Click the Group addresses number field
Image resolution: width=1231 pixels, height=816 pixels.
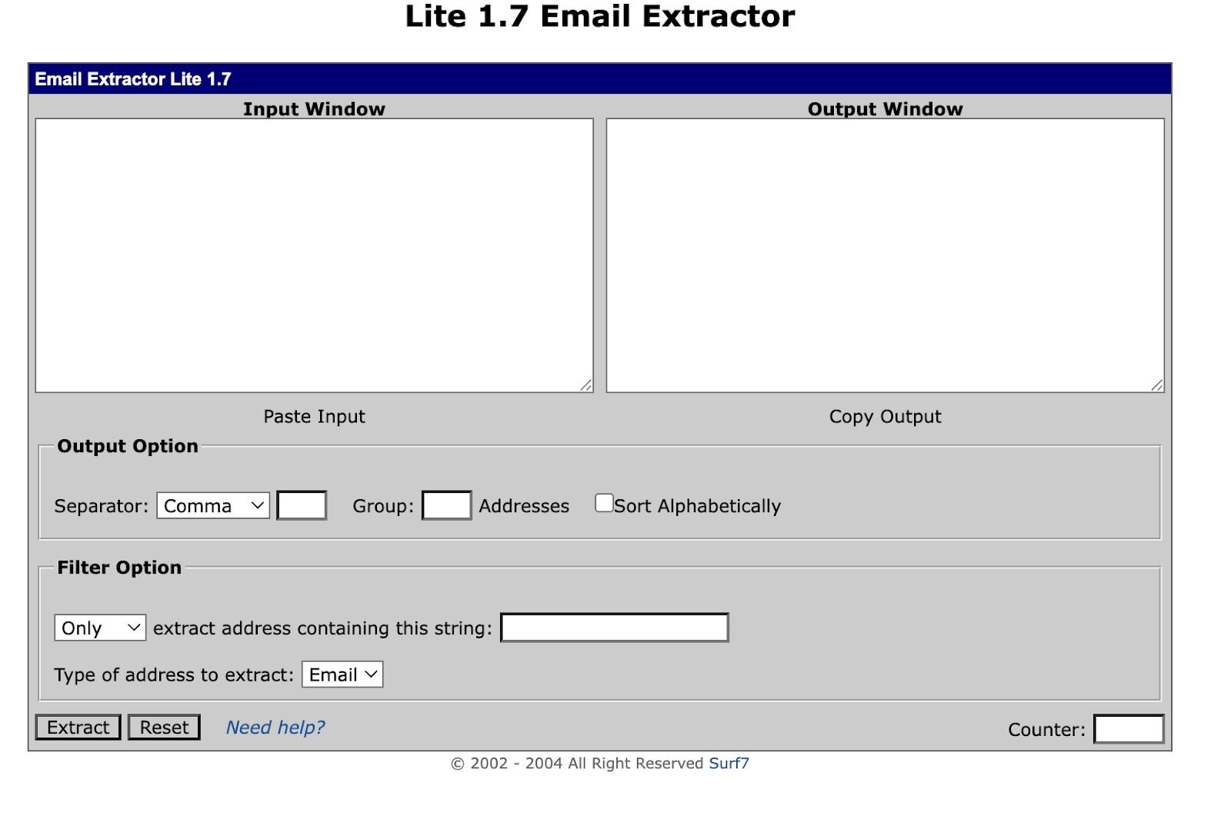446,506
